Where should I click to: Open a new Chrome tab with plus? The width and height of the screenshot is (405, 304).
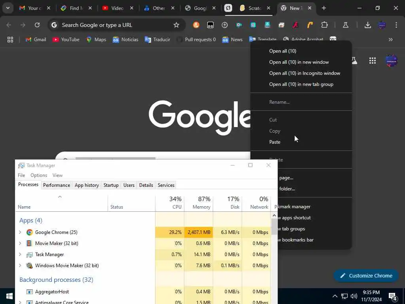coord(324,8)
